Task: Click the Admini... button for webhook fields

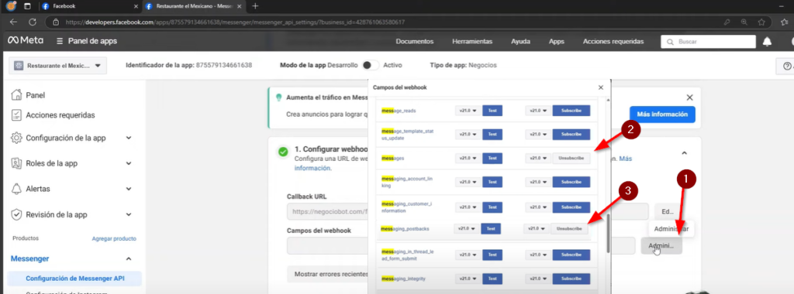Action: tap(661, 246)
